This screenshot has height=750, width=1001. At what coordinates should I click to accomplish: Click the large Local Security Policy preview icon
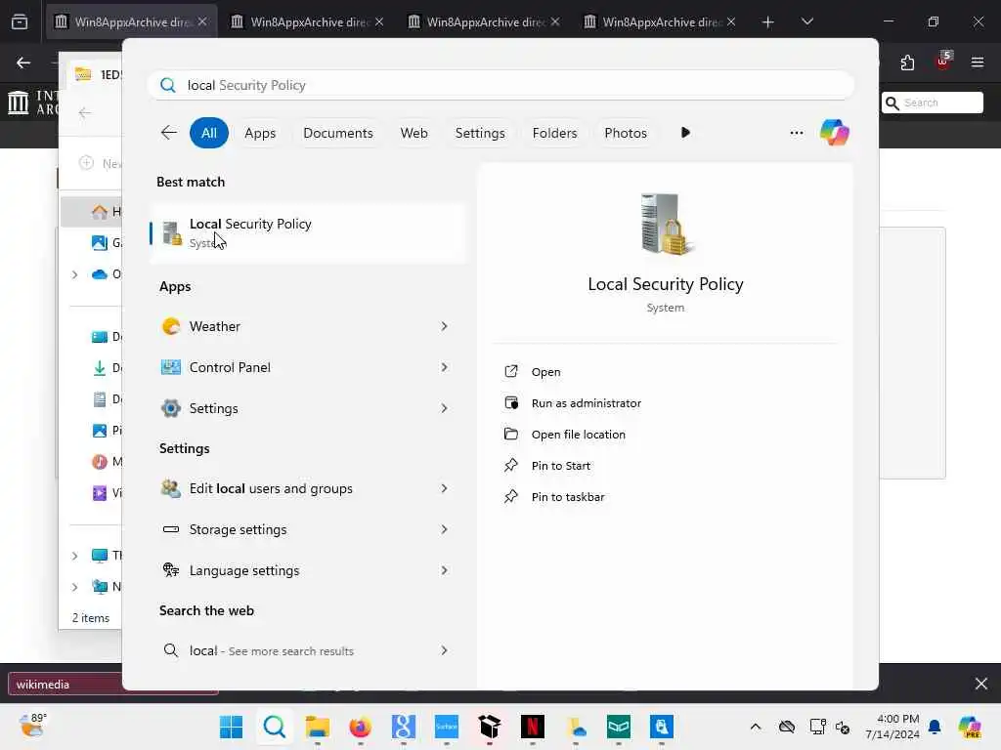click(x=665, y=224)
